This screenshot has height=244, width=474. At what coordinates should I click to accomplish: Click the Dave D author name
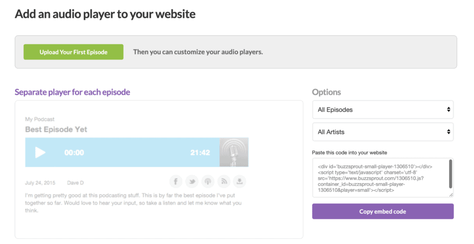[75, 183]
